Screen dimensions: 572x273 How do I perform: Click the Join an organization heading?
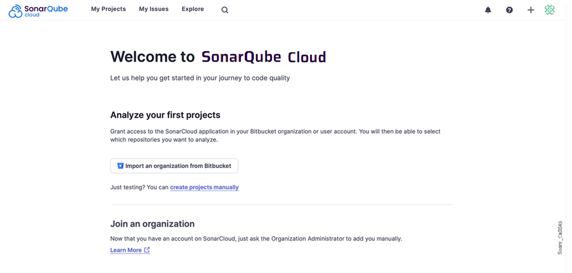[152, 224]
